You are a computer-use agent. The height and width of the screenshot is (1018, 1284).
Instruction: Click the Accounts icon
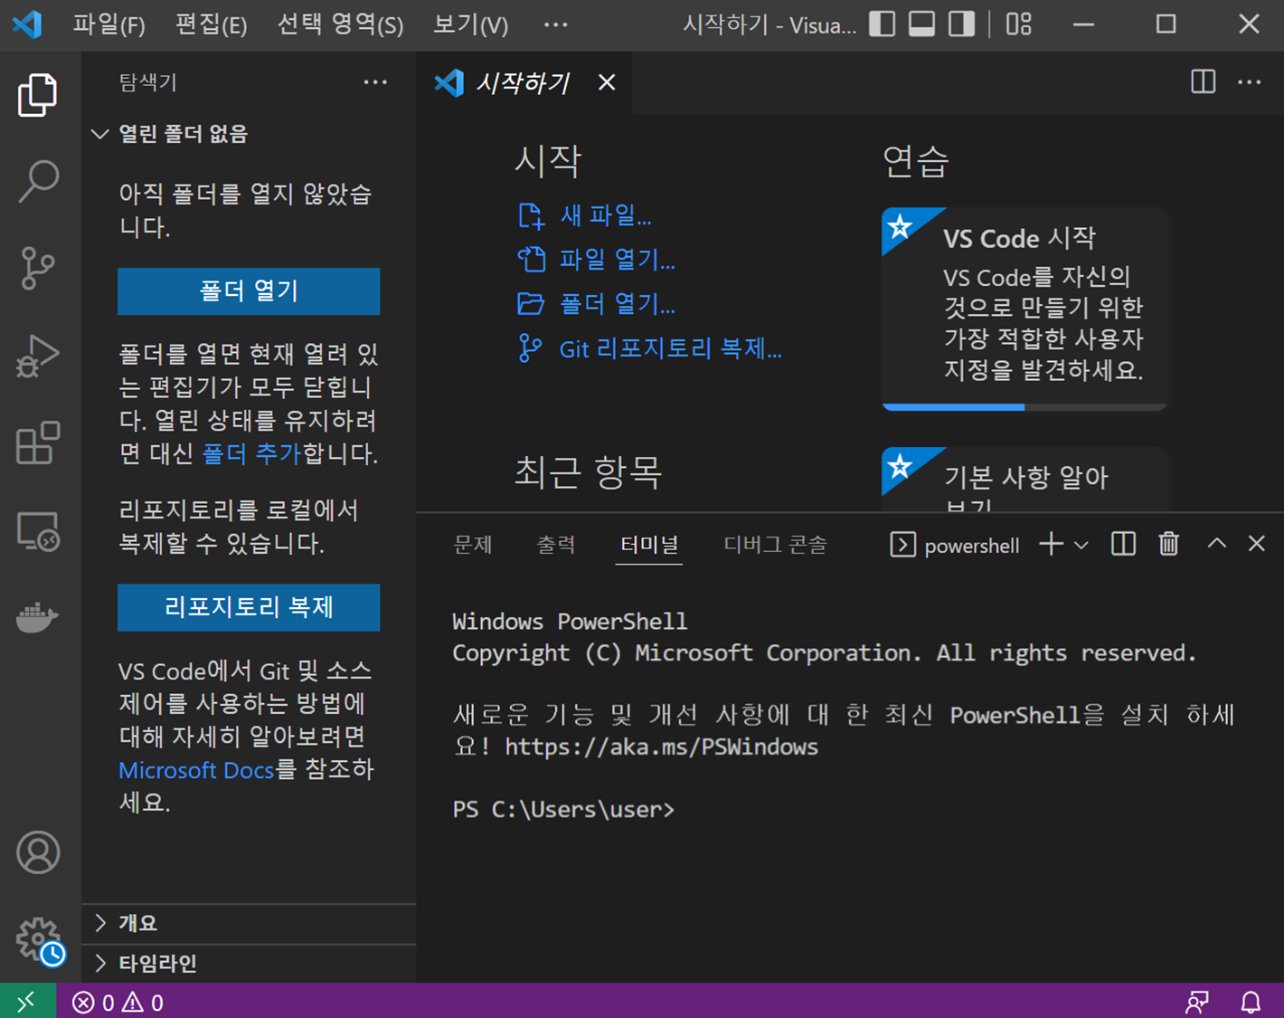pyautogui.click(x=38, y=852)
